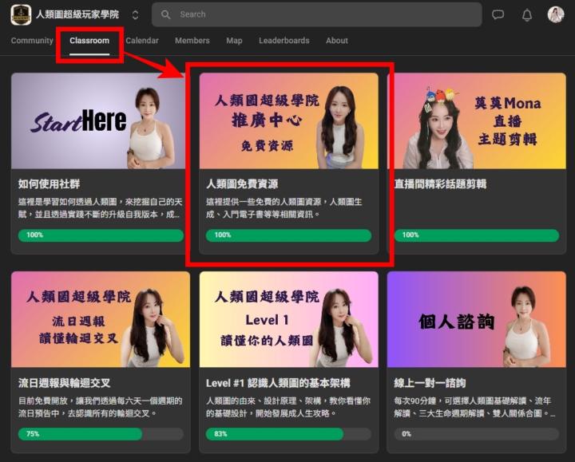Image resolution: width=575 pixels, height=462 pixels.
Task: Click the description starting 目前免費開放
Action: [x=100, y=407]
